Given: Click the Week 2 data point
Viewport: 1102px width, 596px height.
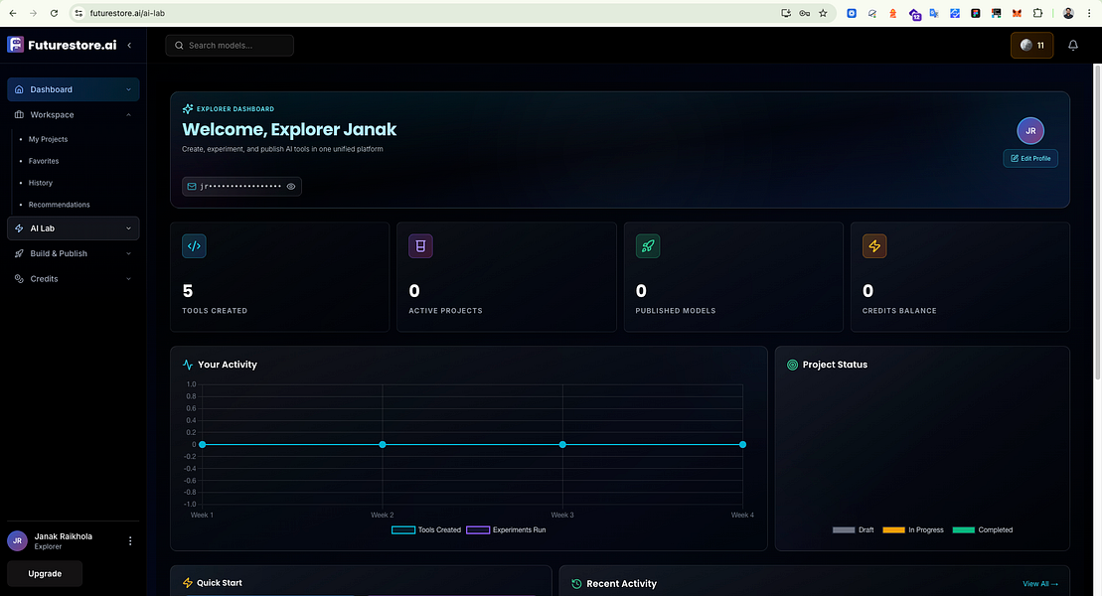Looking at the screenshot, I should pyautogui.click(x=383, y=444).
